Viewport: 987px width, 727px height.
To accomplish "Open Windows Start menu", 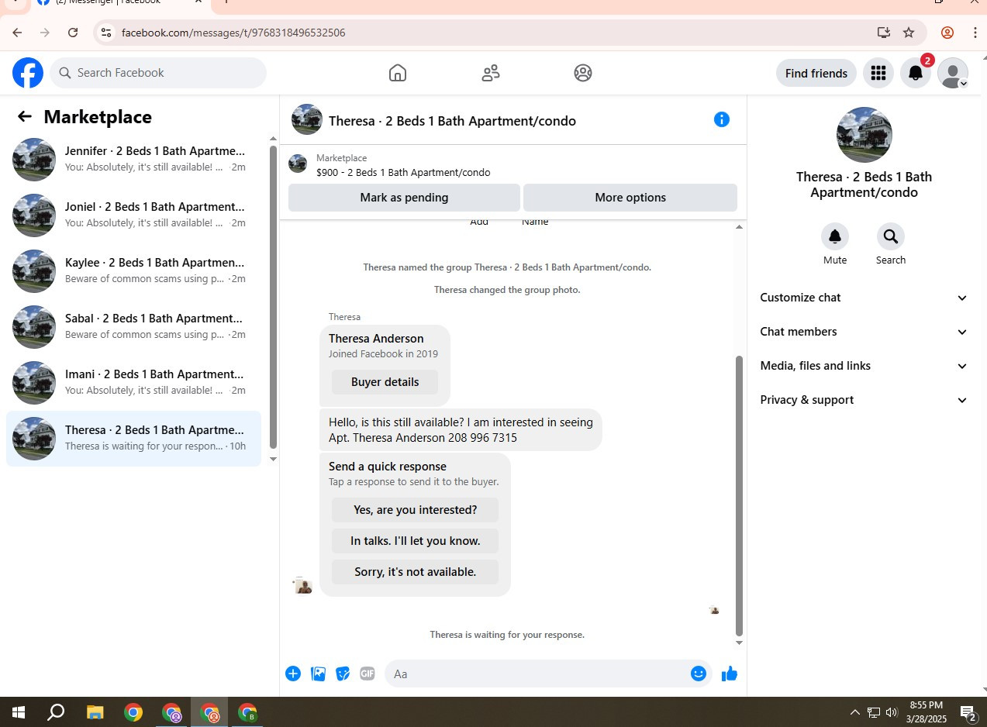I will click(19, 712).
